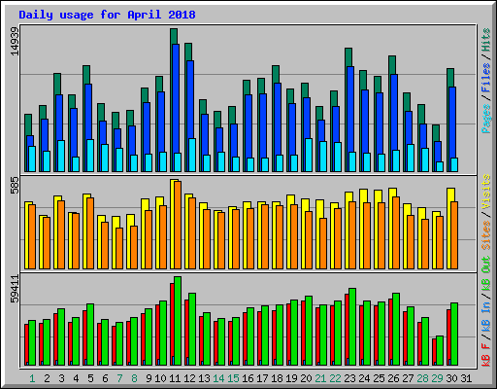The height and width of the screenshot is (389, 497).
Task: Click day label 5 on x-axis
Action: [90, 378]
